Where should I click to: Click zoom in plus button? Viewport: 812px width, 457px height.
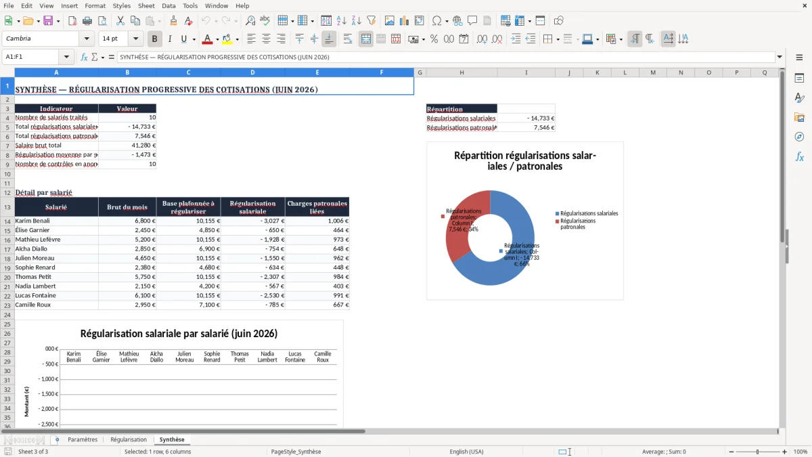click(785, 452)
